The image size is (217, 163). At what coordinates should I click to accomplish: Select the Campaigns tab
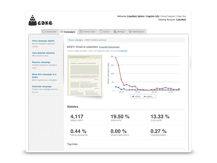pos(68,32)
